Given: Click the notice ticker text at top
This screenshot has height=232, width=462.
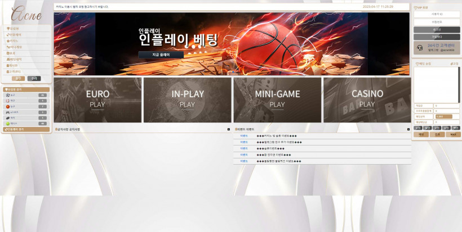Looking at the screenshot, I should click(x=82, y=7).
